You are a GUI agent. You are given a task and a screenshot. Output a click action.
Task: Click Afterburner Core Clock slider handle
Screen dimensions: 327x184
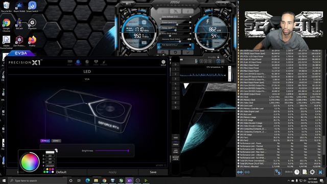pyautogui.click(x=170, y=36)
